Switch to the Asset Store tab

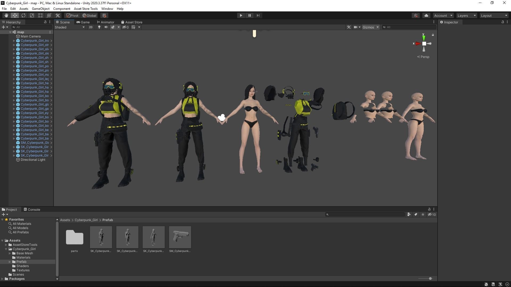(x=132, y=22)
